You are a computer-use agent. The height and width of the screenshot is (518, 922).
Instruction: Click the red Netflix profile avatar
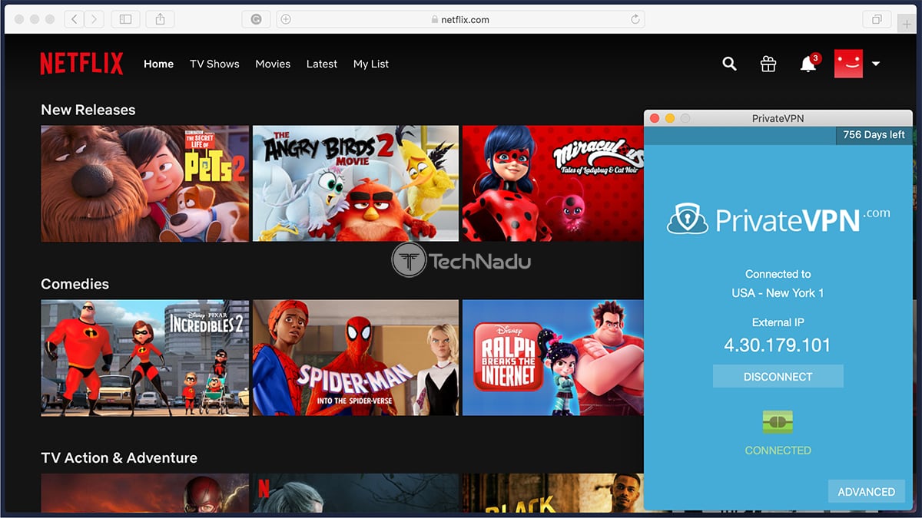848,64
